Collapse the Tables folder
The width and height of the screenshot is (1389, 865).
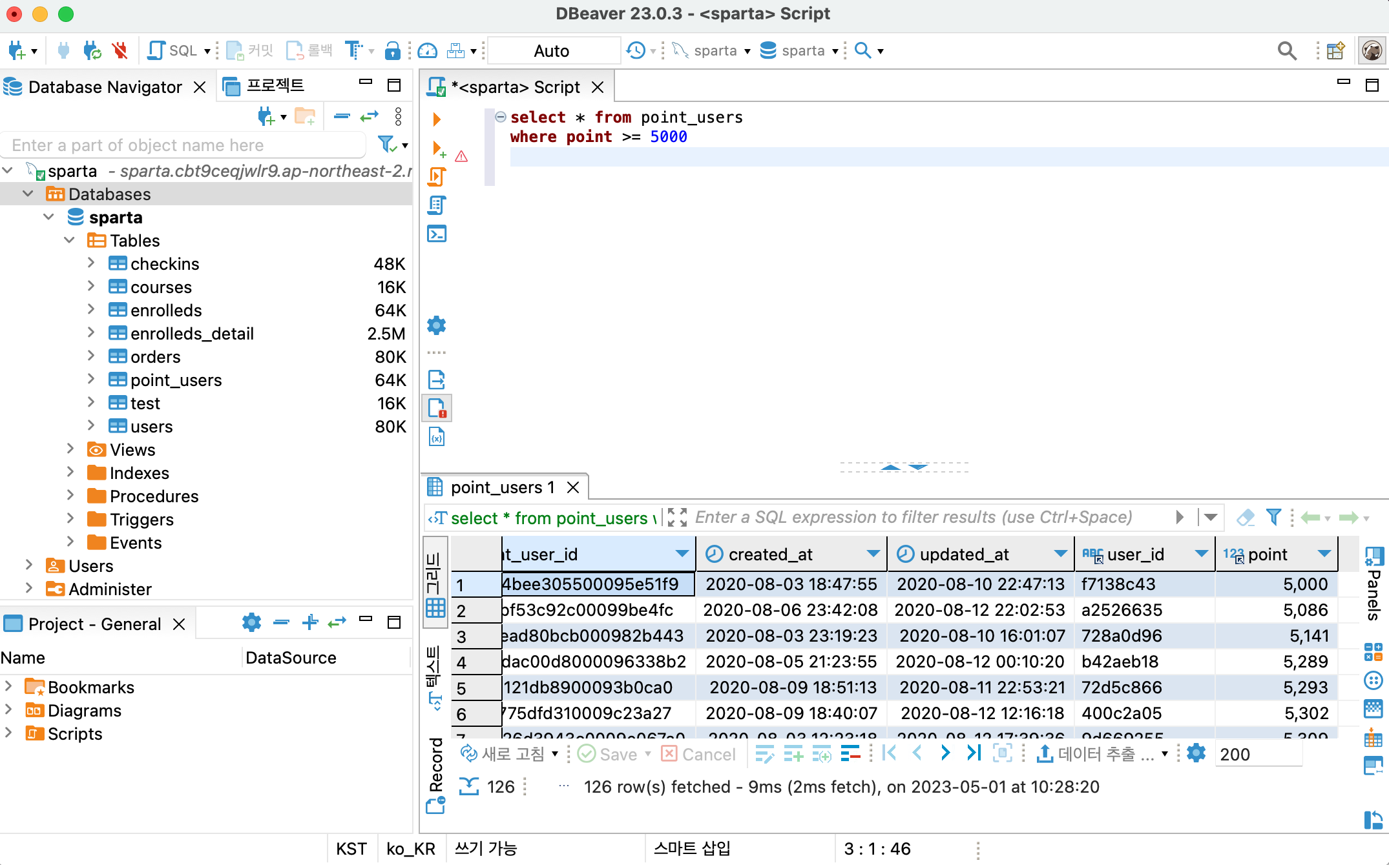[x=69, y=240]
